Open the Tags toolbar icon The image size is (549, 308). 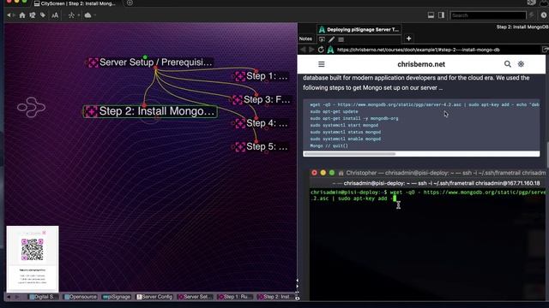[x=43, y=15]
